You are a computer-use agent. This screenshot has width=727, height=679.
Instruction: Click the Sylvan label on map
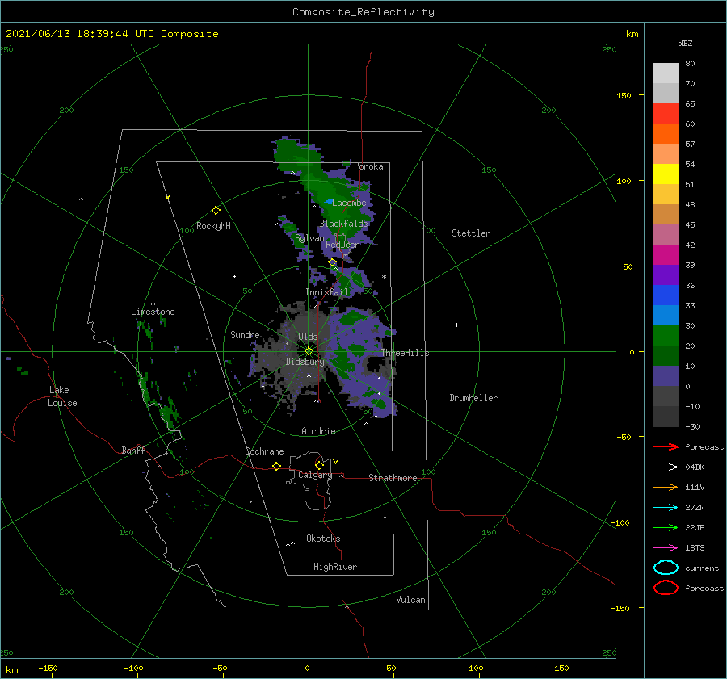pos(309,238)
